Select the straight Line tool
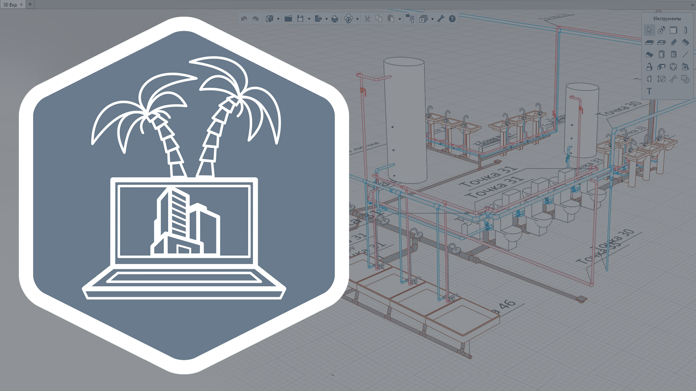 click(x=685, y=55)
